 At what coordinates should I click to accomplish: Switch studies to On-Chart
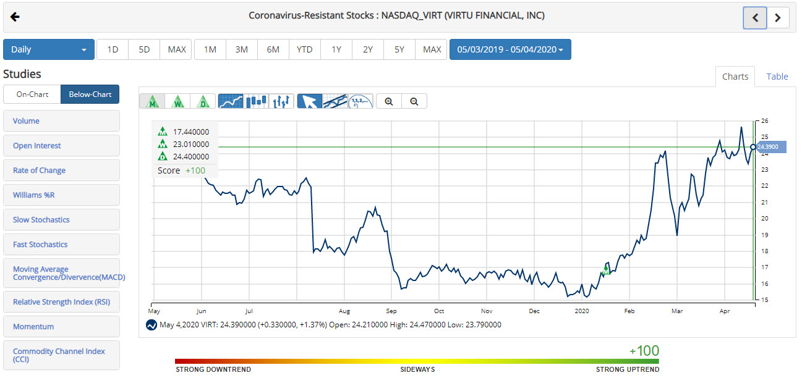tap(32, 94)
